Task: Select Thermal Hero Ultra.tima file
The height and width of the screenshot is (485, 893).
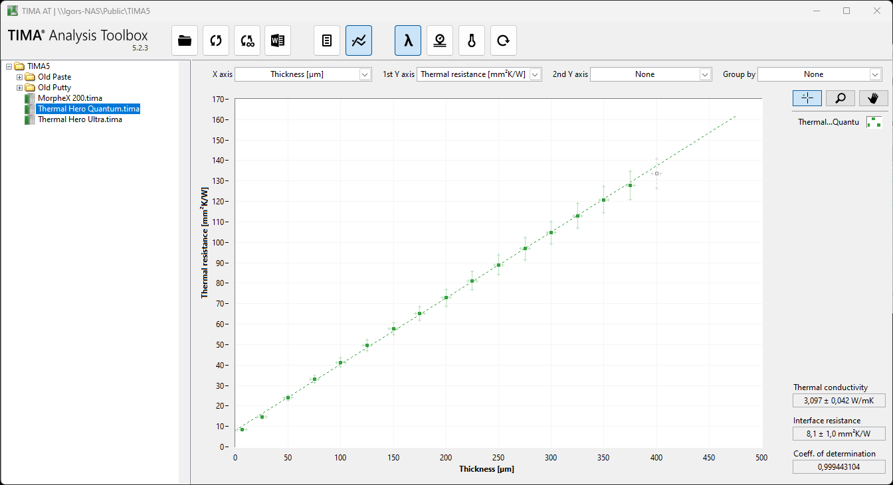Action: (x=80, y=119)
